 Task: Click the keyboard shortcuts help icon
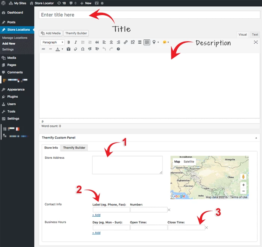click(118, 49)
